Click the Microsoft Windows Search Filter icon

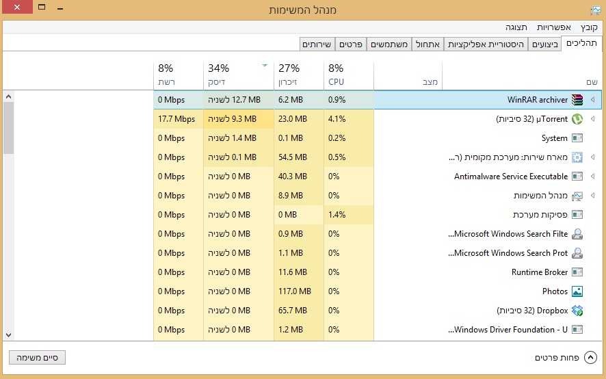coord(577,234)
